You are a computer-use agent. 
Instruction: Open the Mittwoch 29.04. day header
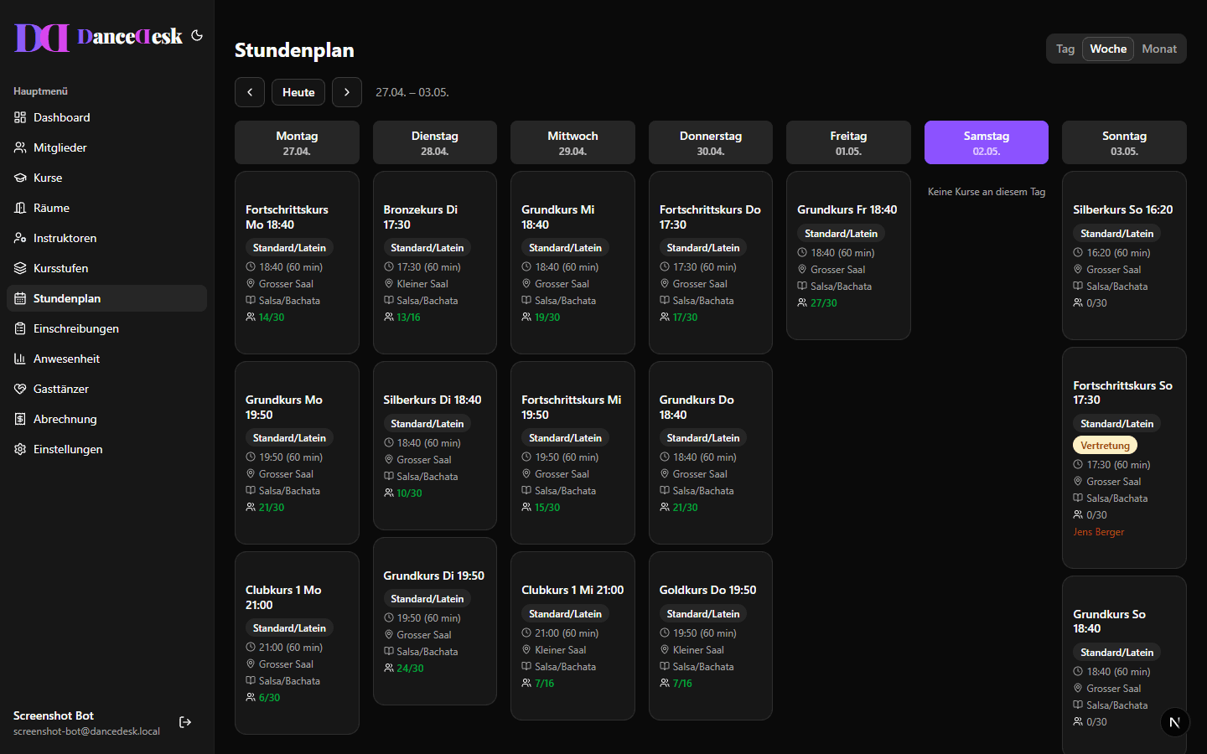coord(572,142)
